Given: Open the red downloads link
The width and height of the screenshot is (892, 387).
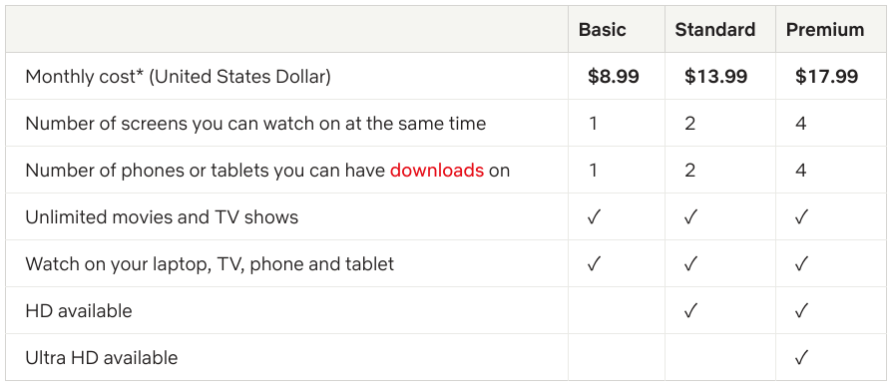Looking at the screenshot, I should [x=437, y=171].
